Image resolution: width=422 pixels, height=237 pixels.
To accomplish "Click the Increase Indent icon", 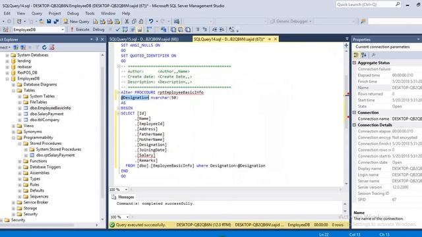I will pyautogui.click(x=222, y=30).
